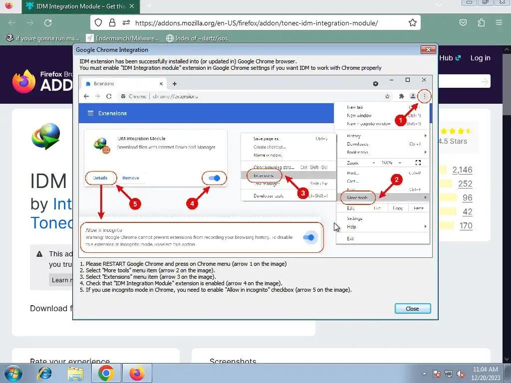Image resolution: width=511 pixels, height=383 pixels.
Task: Open tracking protection shield panel
Action: pos(98,23)
